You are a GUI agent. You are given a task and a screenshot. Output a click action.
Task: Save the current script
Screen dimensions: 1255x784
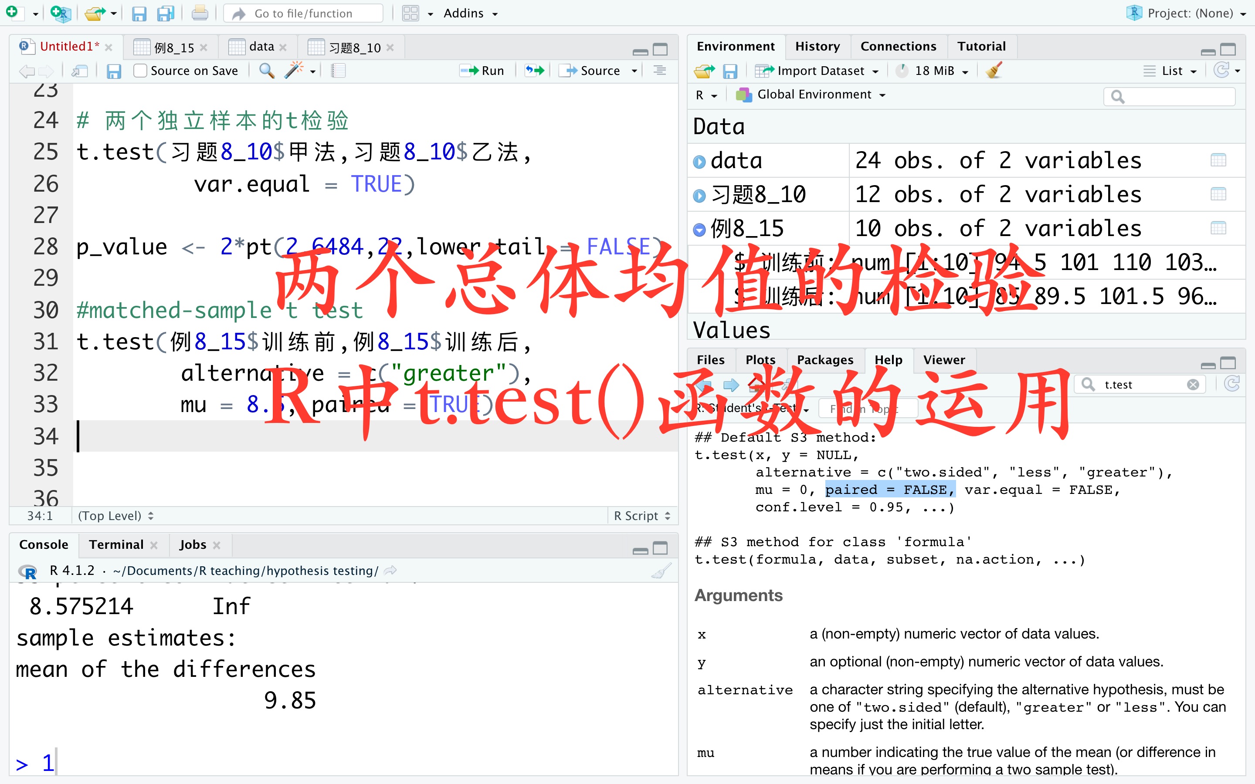[114, 71]
